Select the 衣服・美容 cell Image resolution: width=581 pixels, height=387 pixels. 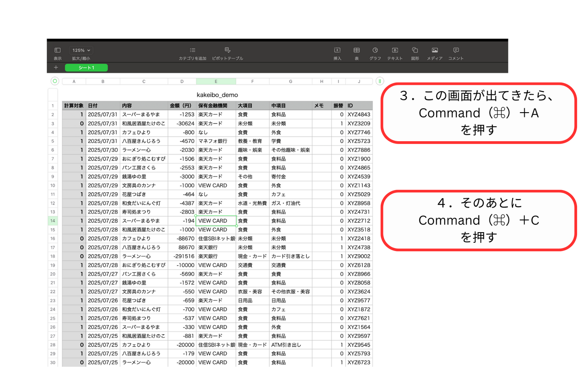(x=253, y=292)
